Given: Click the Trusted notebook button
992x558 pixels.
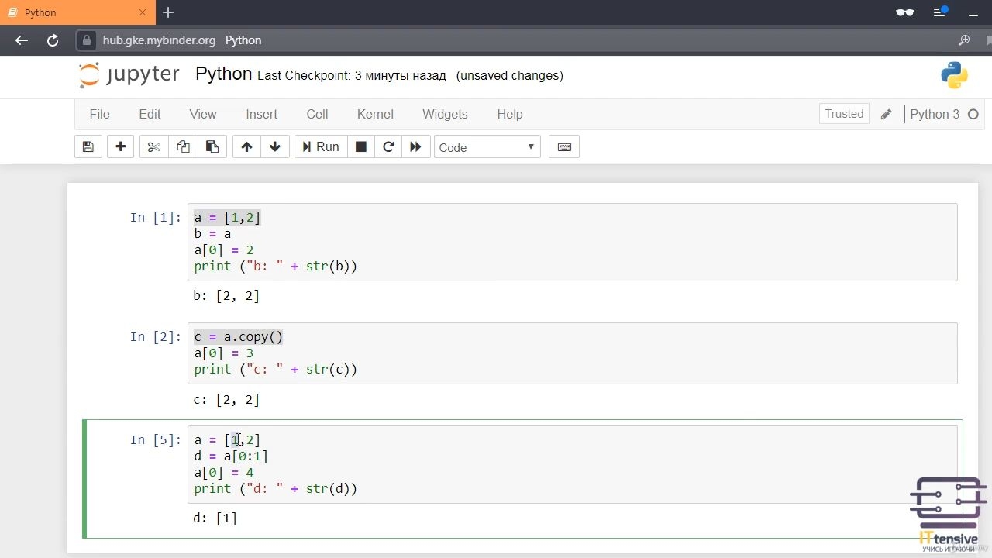Looking at the screenshot, I should pos(844,114).
